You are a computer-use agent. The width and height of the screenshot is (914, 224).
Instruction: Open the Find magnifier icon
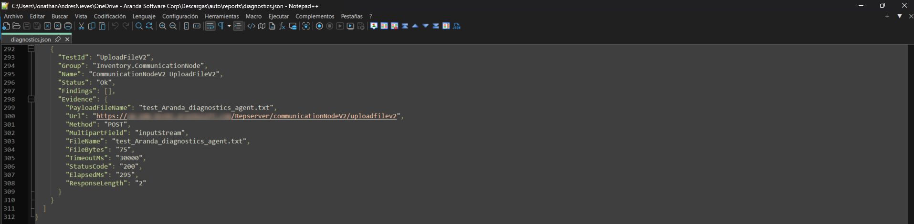click(139, 26)
